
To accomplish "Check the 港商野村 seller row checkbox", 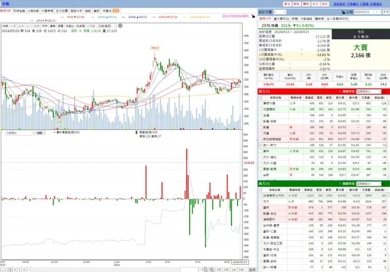I will pyautogui.click(x=260, y=219).
